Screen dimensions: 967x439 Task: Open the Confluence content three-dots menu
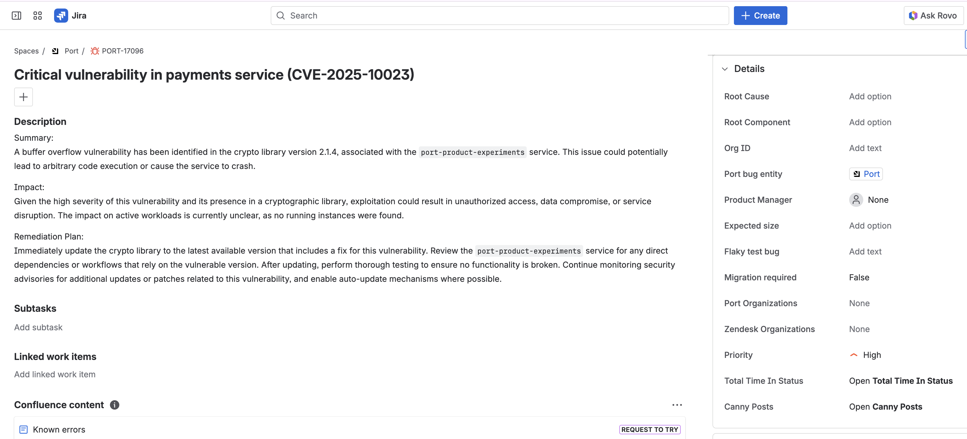[677, 405]
